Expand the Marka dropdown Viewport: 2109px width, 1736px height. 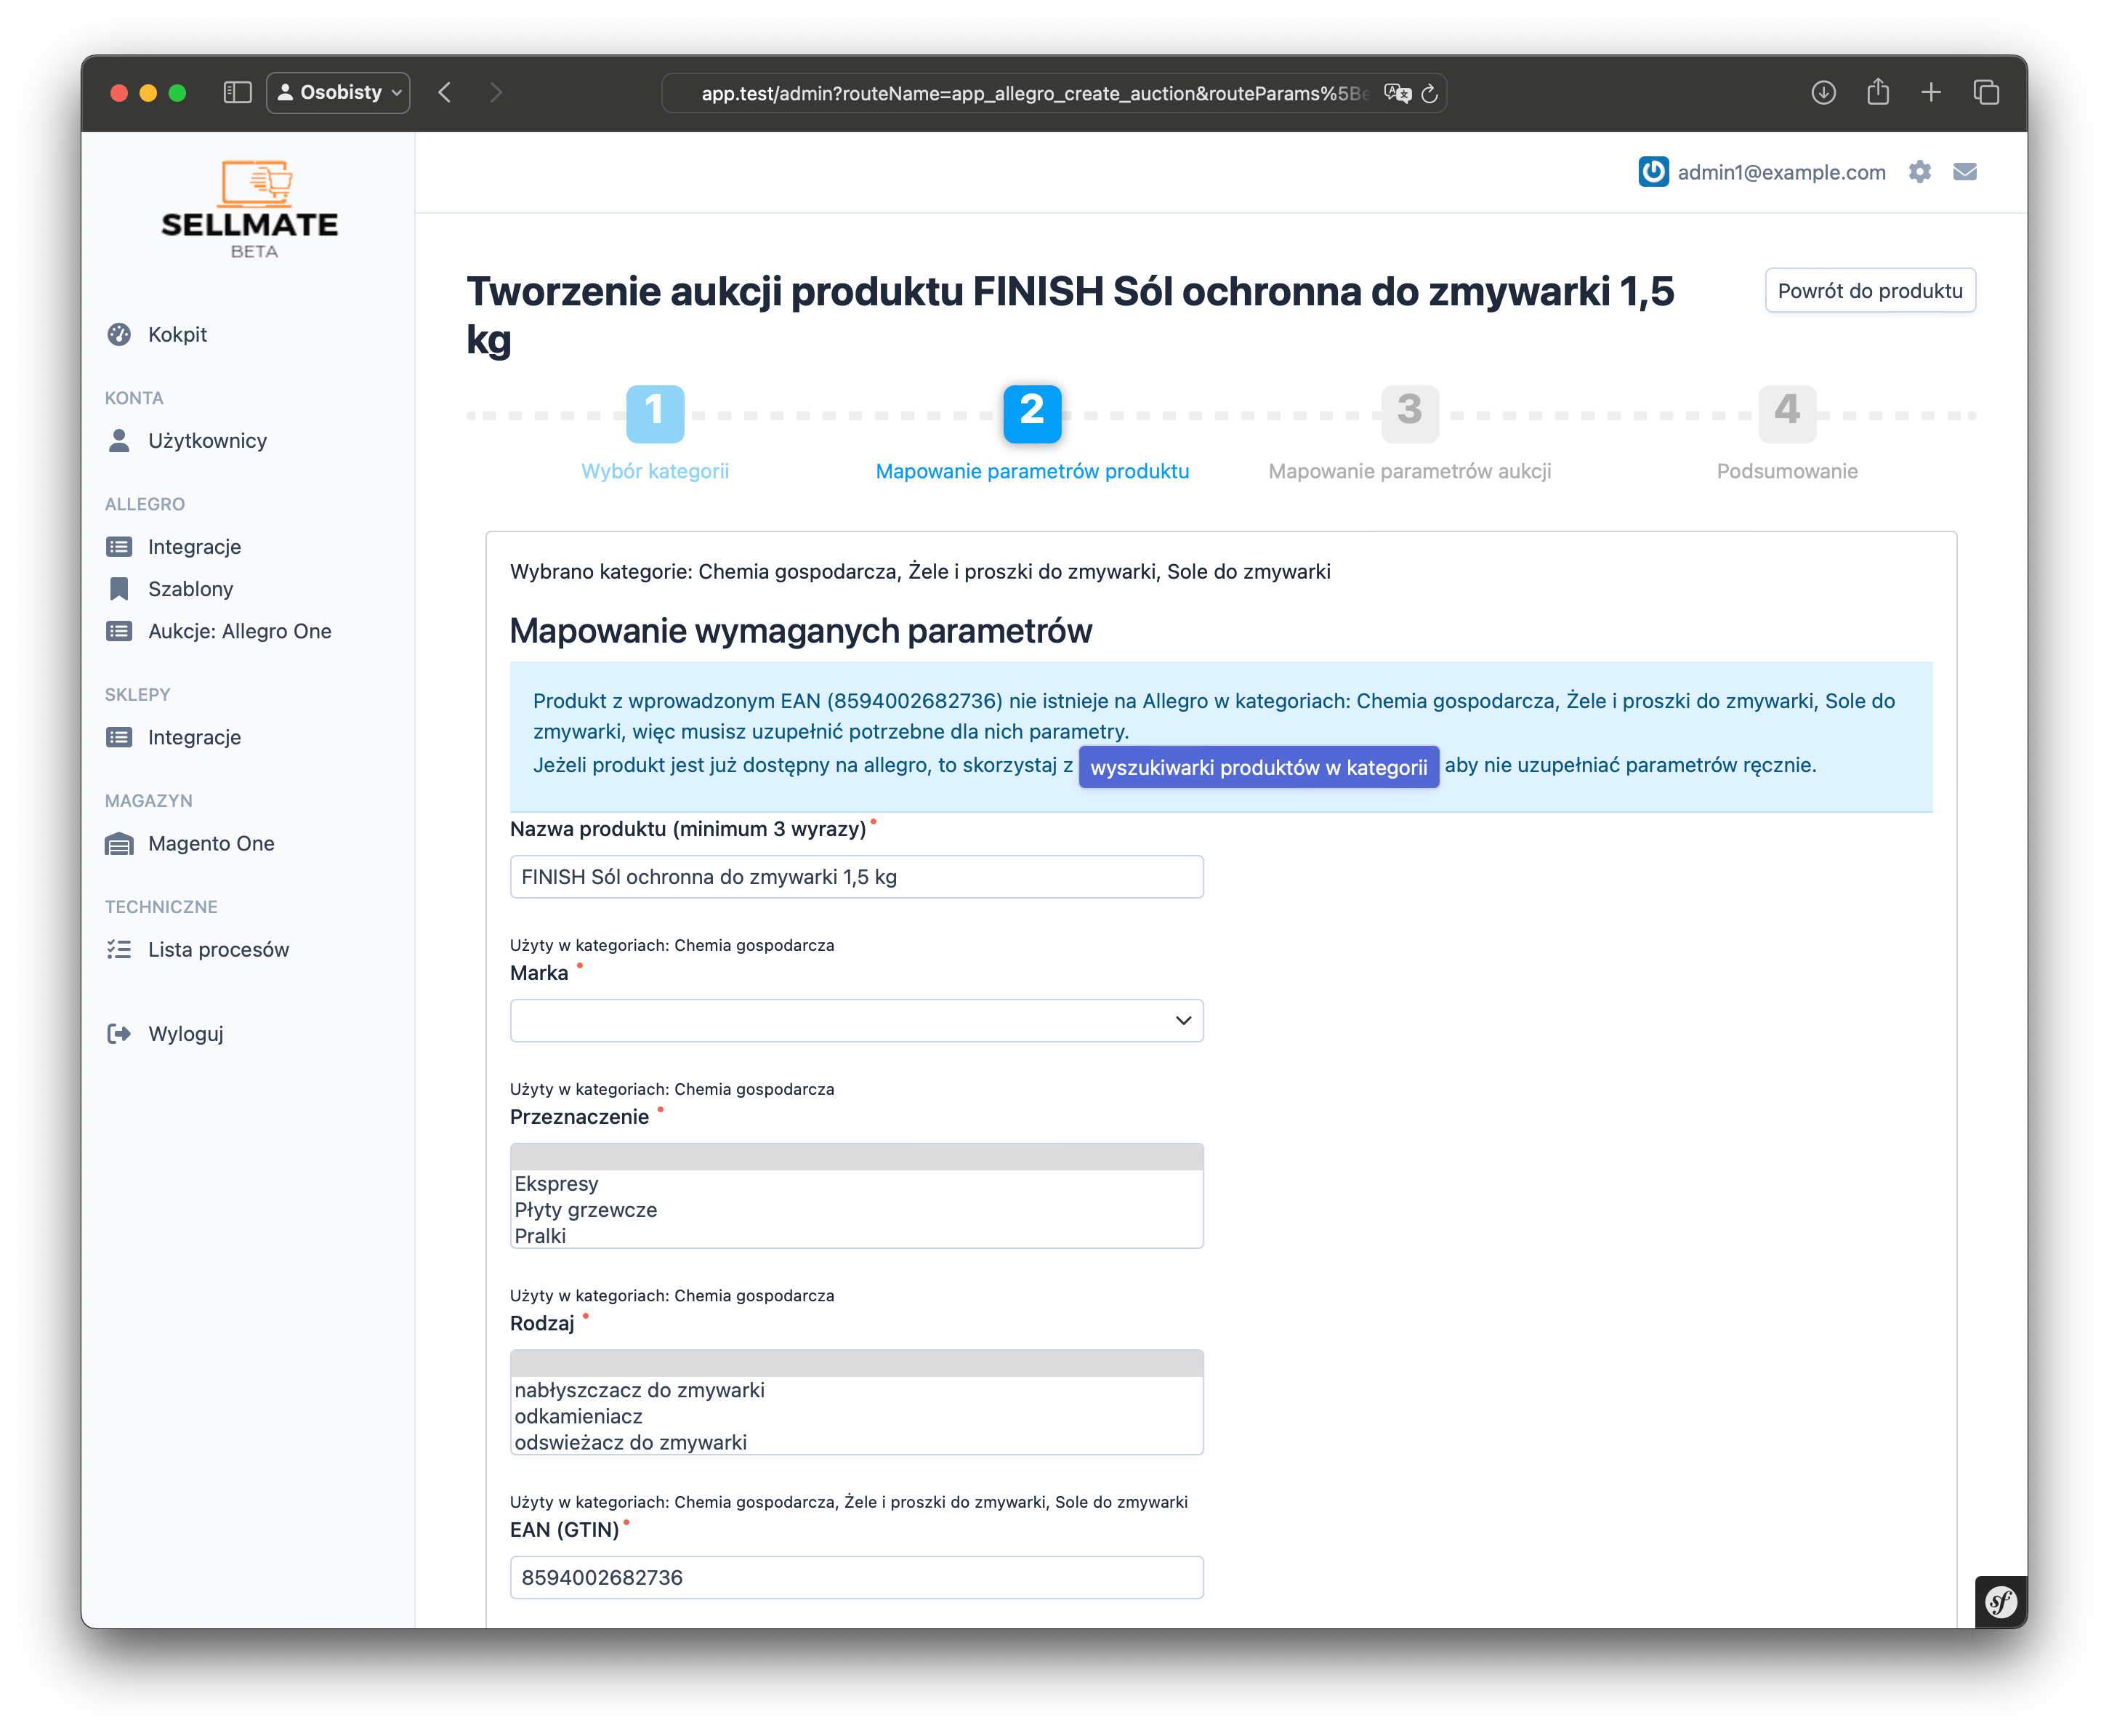(855, 1019)
